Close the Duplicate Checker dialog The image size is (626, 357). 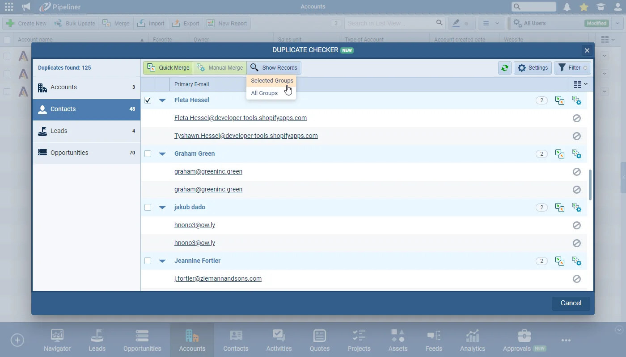coord(587,50)
